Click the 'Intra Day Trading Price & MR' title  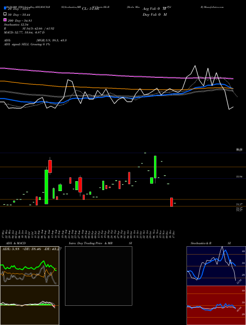pos(91,243)
